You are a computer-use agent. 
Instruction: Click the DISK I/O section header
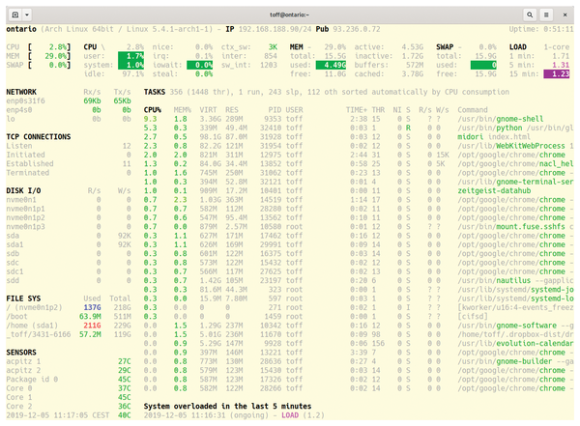pyautogui.click(x=23, y=191)
